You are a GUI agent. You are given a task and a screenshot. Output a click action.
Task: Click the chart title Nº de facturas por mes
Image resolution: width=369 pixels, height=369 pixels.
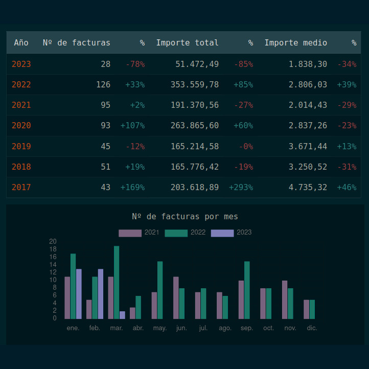(x=184, y=217)
